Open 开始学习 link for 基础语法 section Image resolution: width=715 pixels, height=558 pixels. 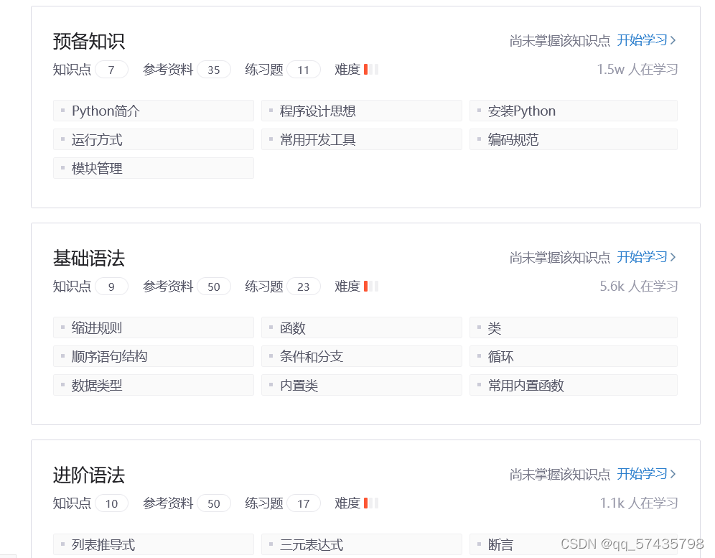645,256
